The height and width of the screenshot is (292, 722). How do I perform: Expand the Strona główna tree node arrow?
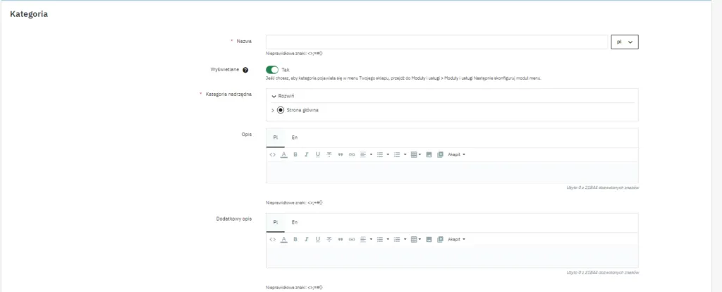[x=273, y=110]
